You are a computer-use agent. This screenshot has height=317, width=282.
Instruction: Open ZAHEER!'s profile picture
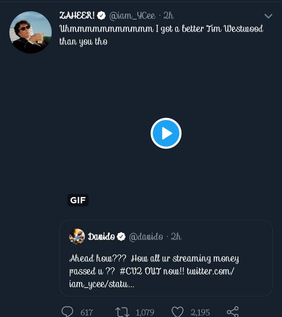click(31, 32)
